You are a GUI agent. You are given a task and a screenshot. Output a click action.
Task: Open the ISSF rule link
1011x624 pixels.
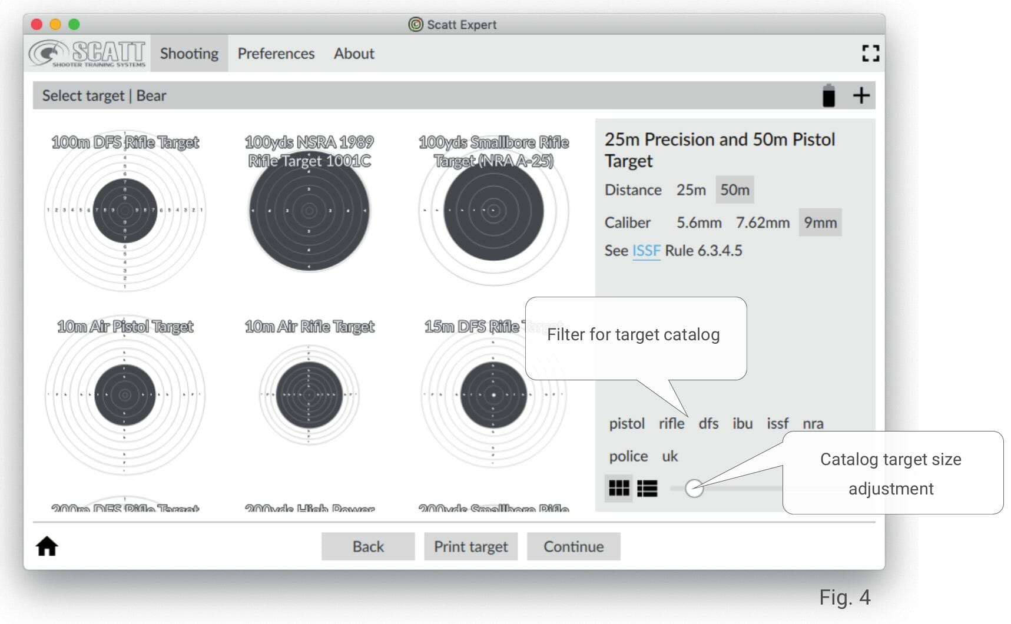point(647,250)
